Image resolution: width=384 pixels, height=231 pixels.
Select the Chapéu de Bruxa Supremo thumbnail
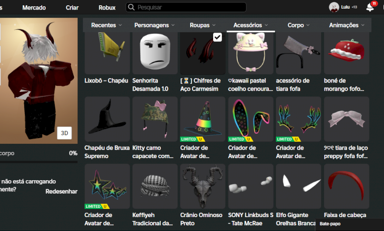click(107, 119)
